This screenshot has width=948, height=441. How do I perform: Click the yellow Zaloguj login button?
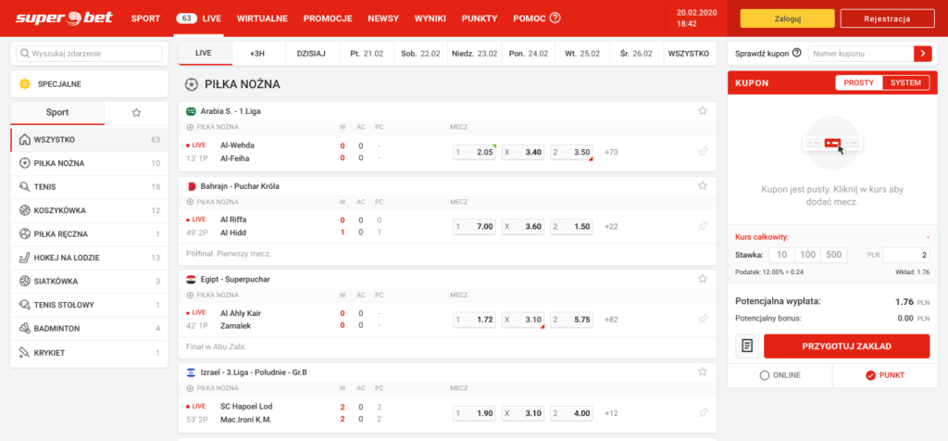787,19
